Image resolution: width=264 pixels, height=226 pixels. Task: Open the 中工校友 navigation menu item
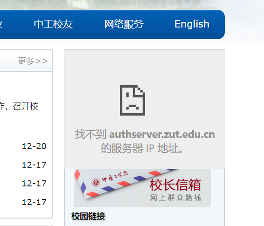[53, 24]
